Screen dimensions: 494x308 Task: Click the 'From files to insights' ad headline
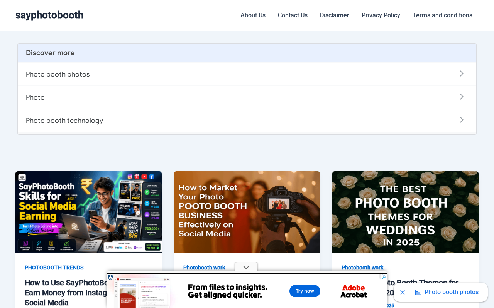228,291
